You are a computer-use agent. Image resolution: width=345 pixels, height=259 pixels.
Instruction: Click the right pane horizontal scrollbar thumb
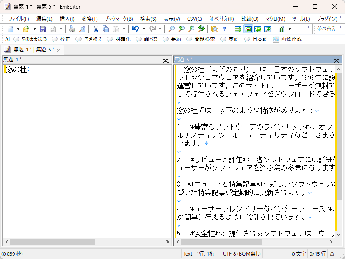pos(221,242)
